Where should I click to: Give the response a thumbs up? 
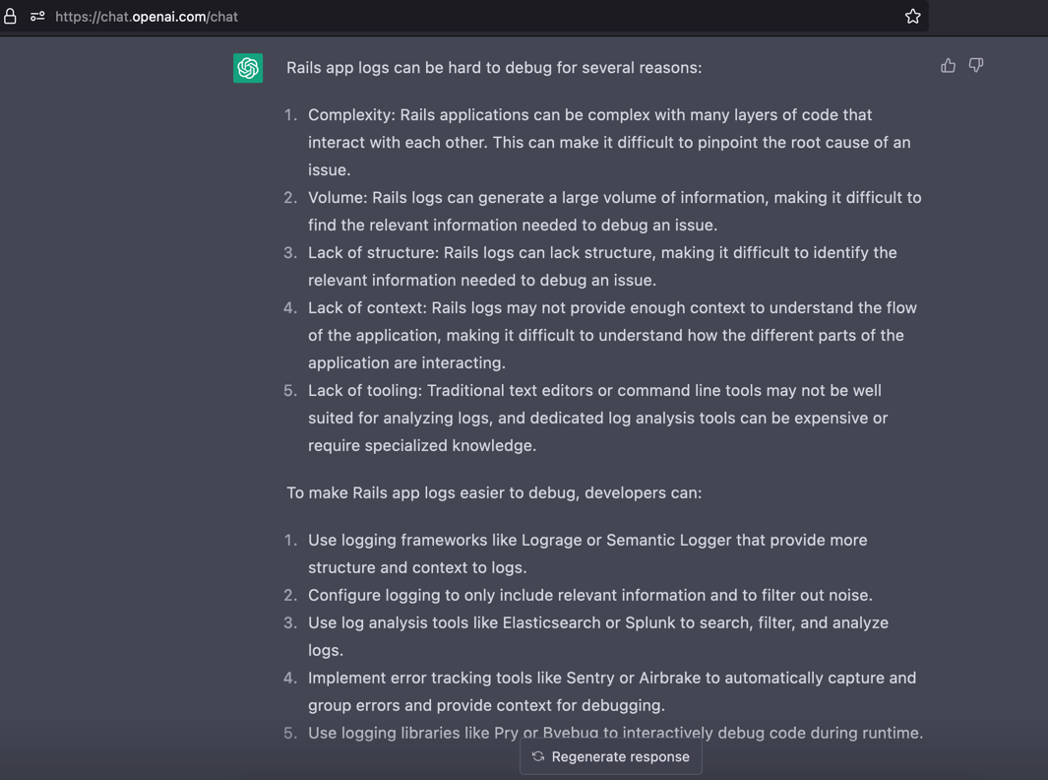click(x=948, y=66)
